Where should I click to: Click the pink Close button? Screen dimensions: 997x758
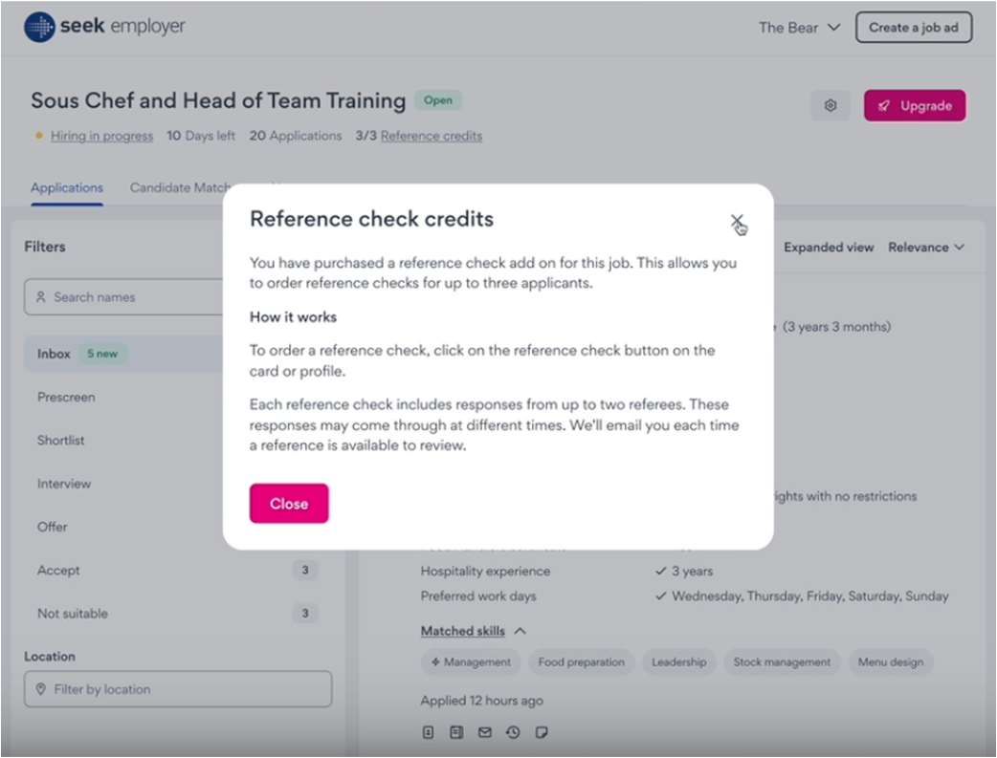[x=289, y=504]
